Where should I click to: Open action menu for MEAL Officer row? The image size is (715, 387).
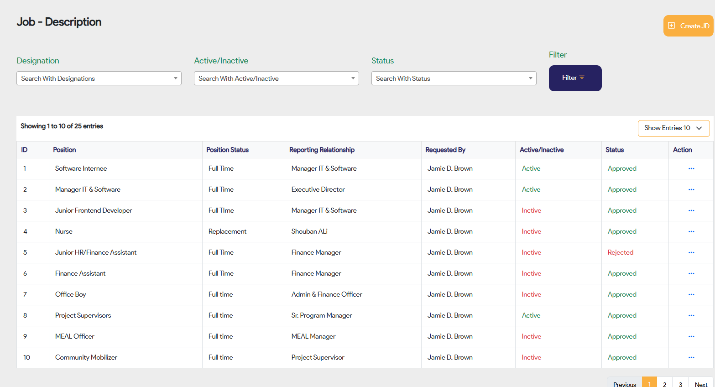coord(691,337)
